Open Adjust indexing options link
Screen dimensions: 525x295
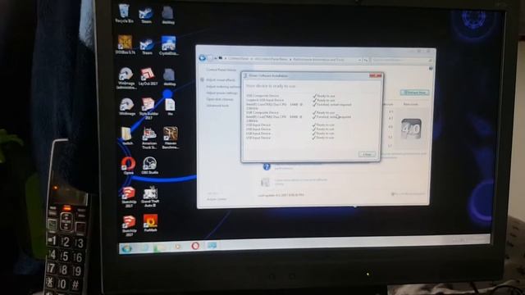point(222,87)
